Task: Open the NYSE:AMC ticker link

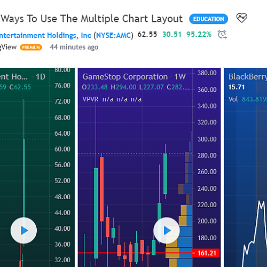Action: tap(114, 35)
